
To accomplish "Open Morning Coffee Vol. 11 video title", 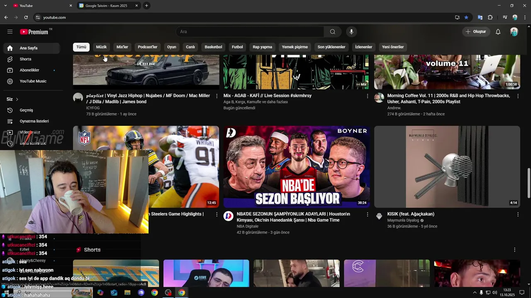I will (448, 99).
